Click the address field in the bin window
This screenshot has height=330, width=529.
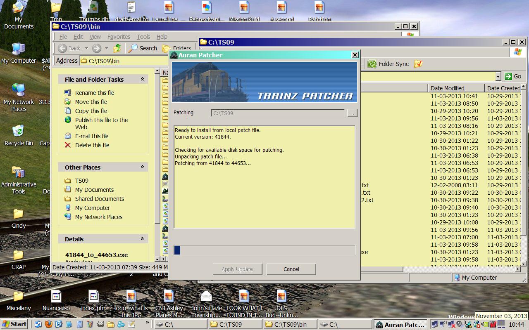tap(125, 61)
